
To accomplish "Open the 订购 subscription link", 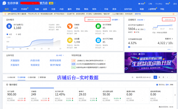I will 150,4.
